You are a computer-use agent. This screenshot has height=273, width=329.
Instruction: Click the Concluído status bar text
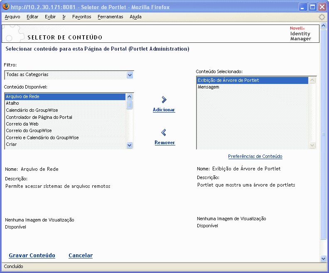click(13, 266)
